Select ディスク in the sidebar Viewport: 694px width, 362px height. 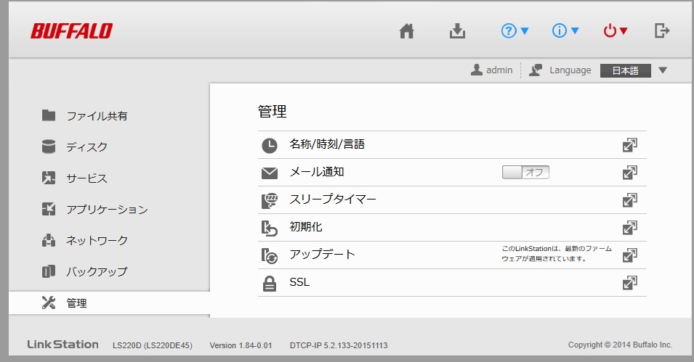pos(86,147)
